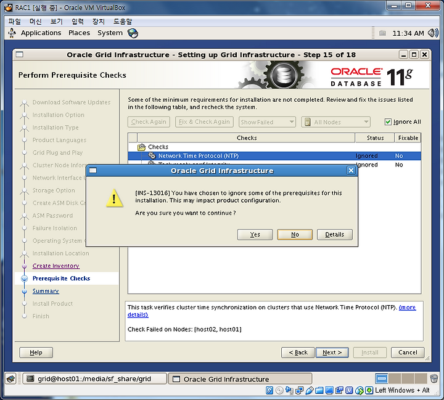The height and width of the screenshot is (400, 444).
Task: Click the Back button
Action: (298, 353)
